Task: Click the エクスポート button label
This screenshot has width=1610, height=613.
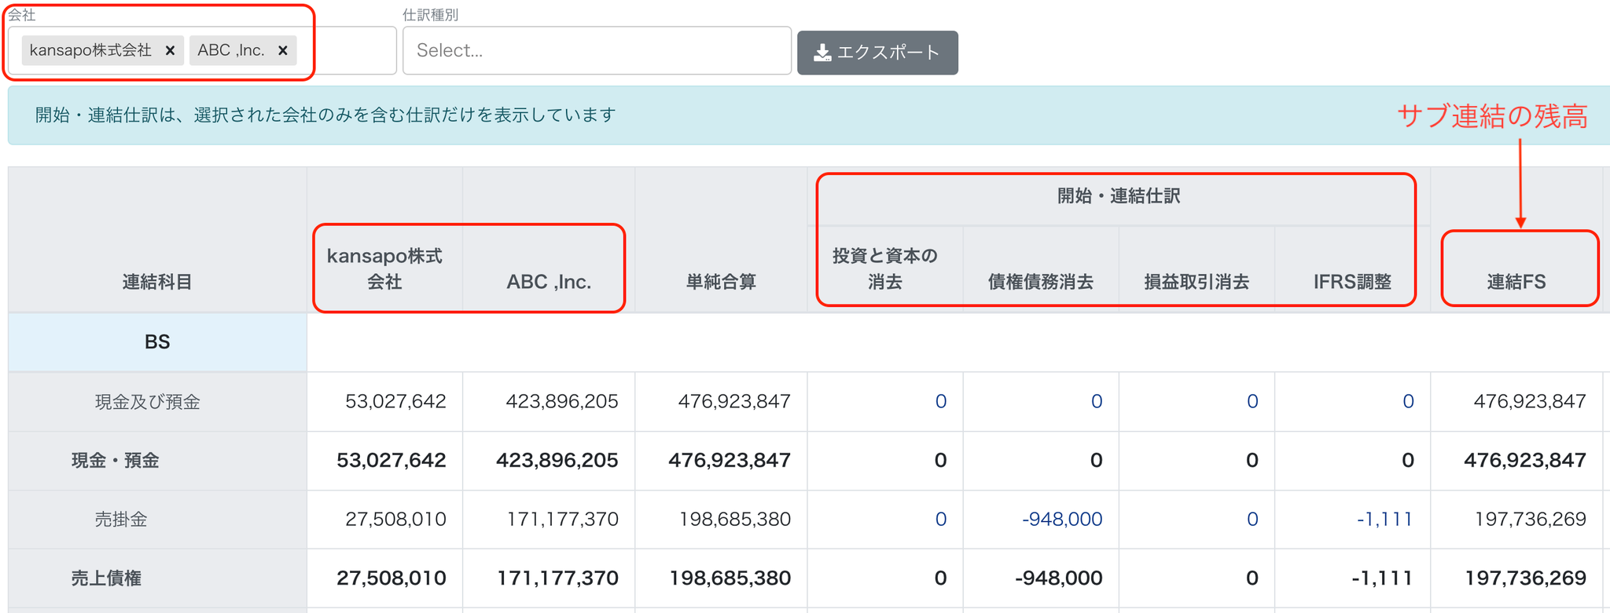Action: pyautogui.click(x=888, y=53)
